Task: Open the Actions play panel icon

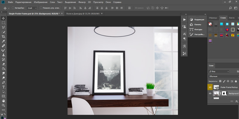Action: (184, 19)
